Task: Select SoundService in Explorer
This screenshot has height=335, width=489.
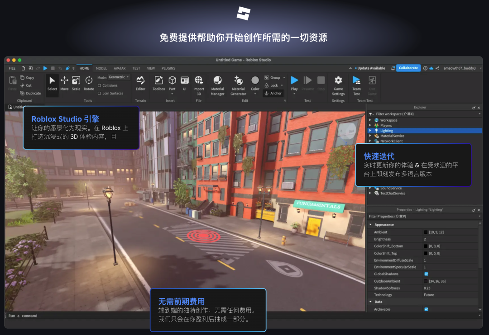Action: click(391, 188)
